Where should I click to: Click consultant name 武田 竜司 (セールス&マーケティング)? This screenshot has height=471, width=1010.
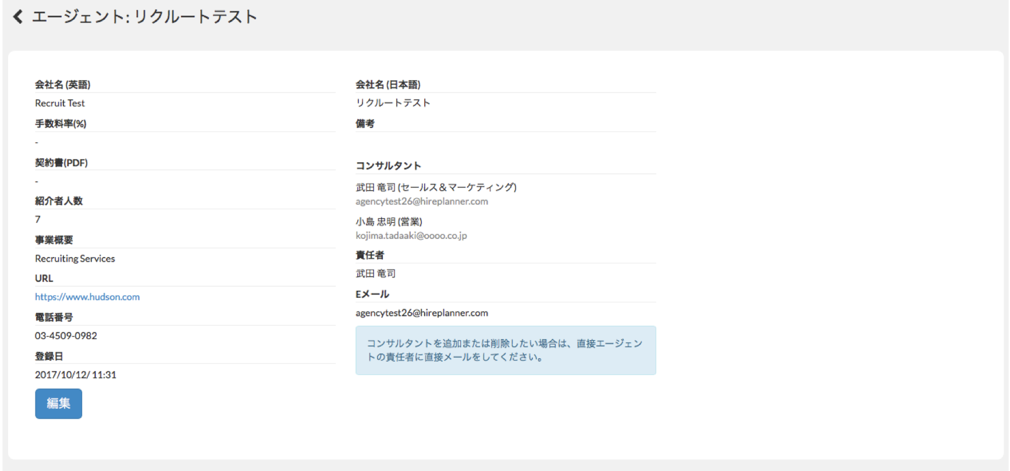point(436,187)
